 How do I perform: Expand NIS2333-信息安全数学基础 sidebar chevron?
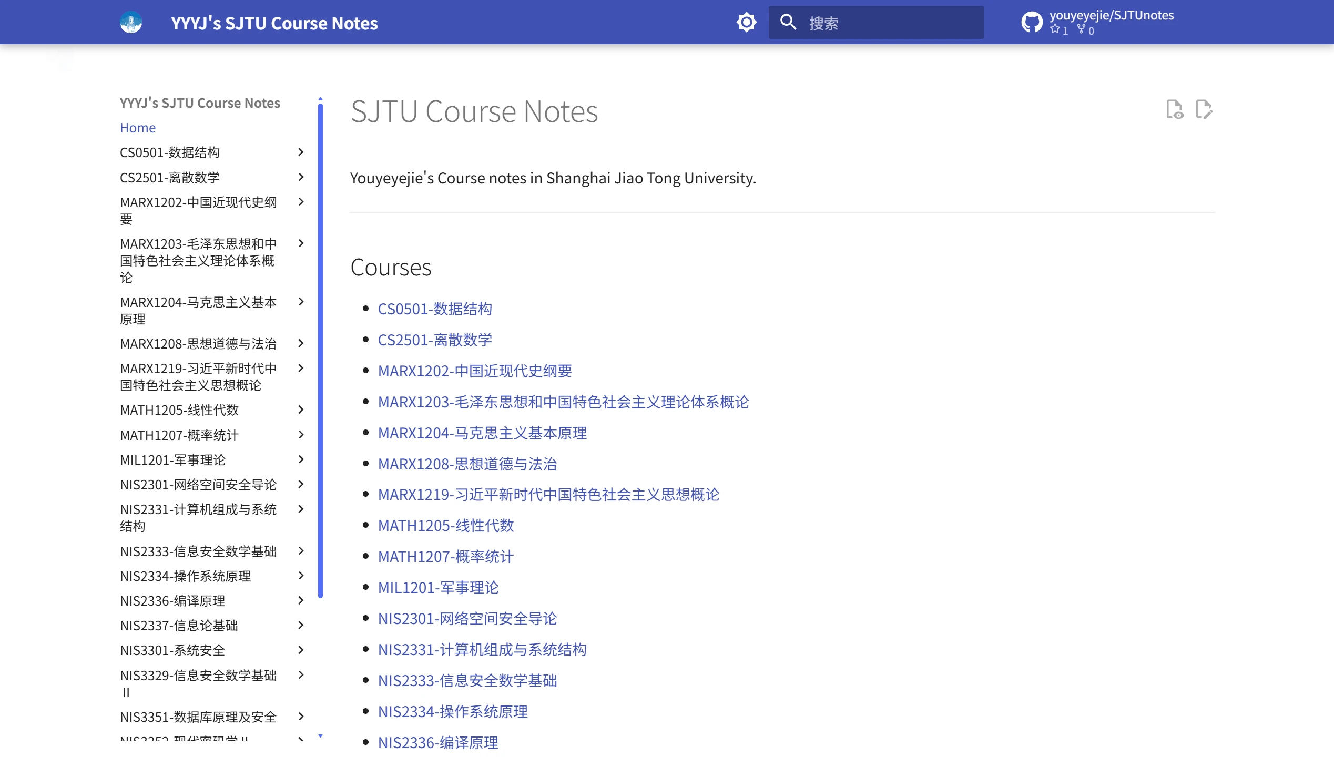pyautogui.click(x=301, y=551)
